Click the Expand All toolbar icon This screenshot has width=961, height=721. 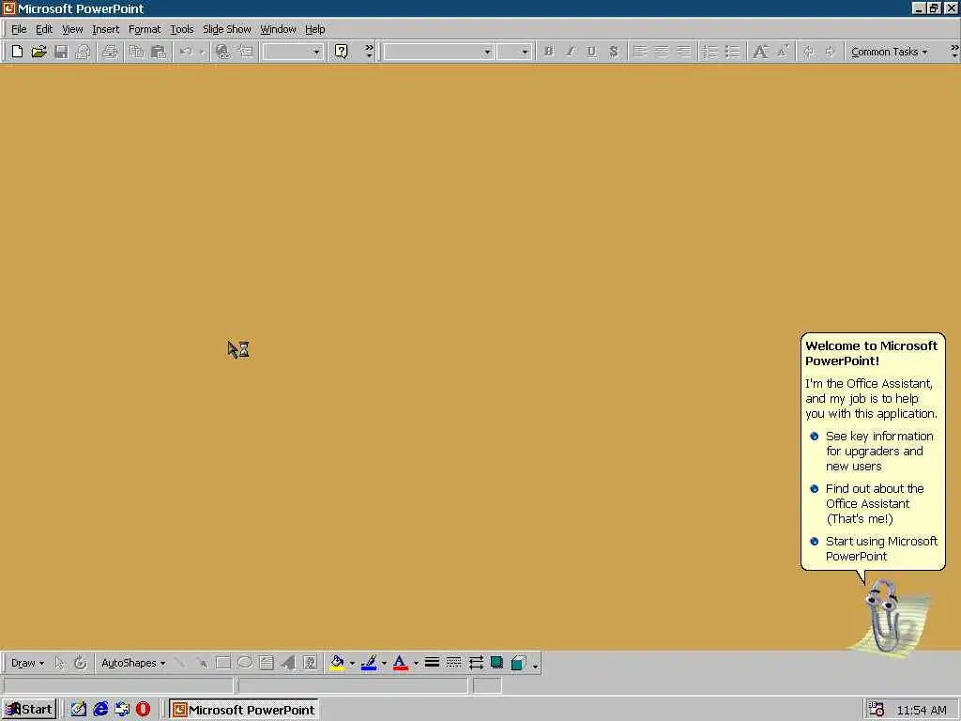[246, 52]
